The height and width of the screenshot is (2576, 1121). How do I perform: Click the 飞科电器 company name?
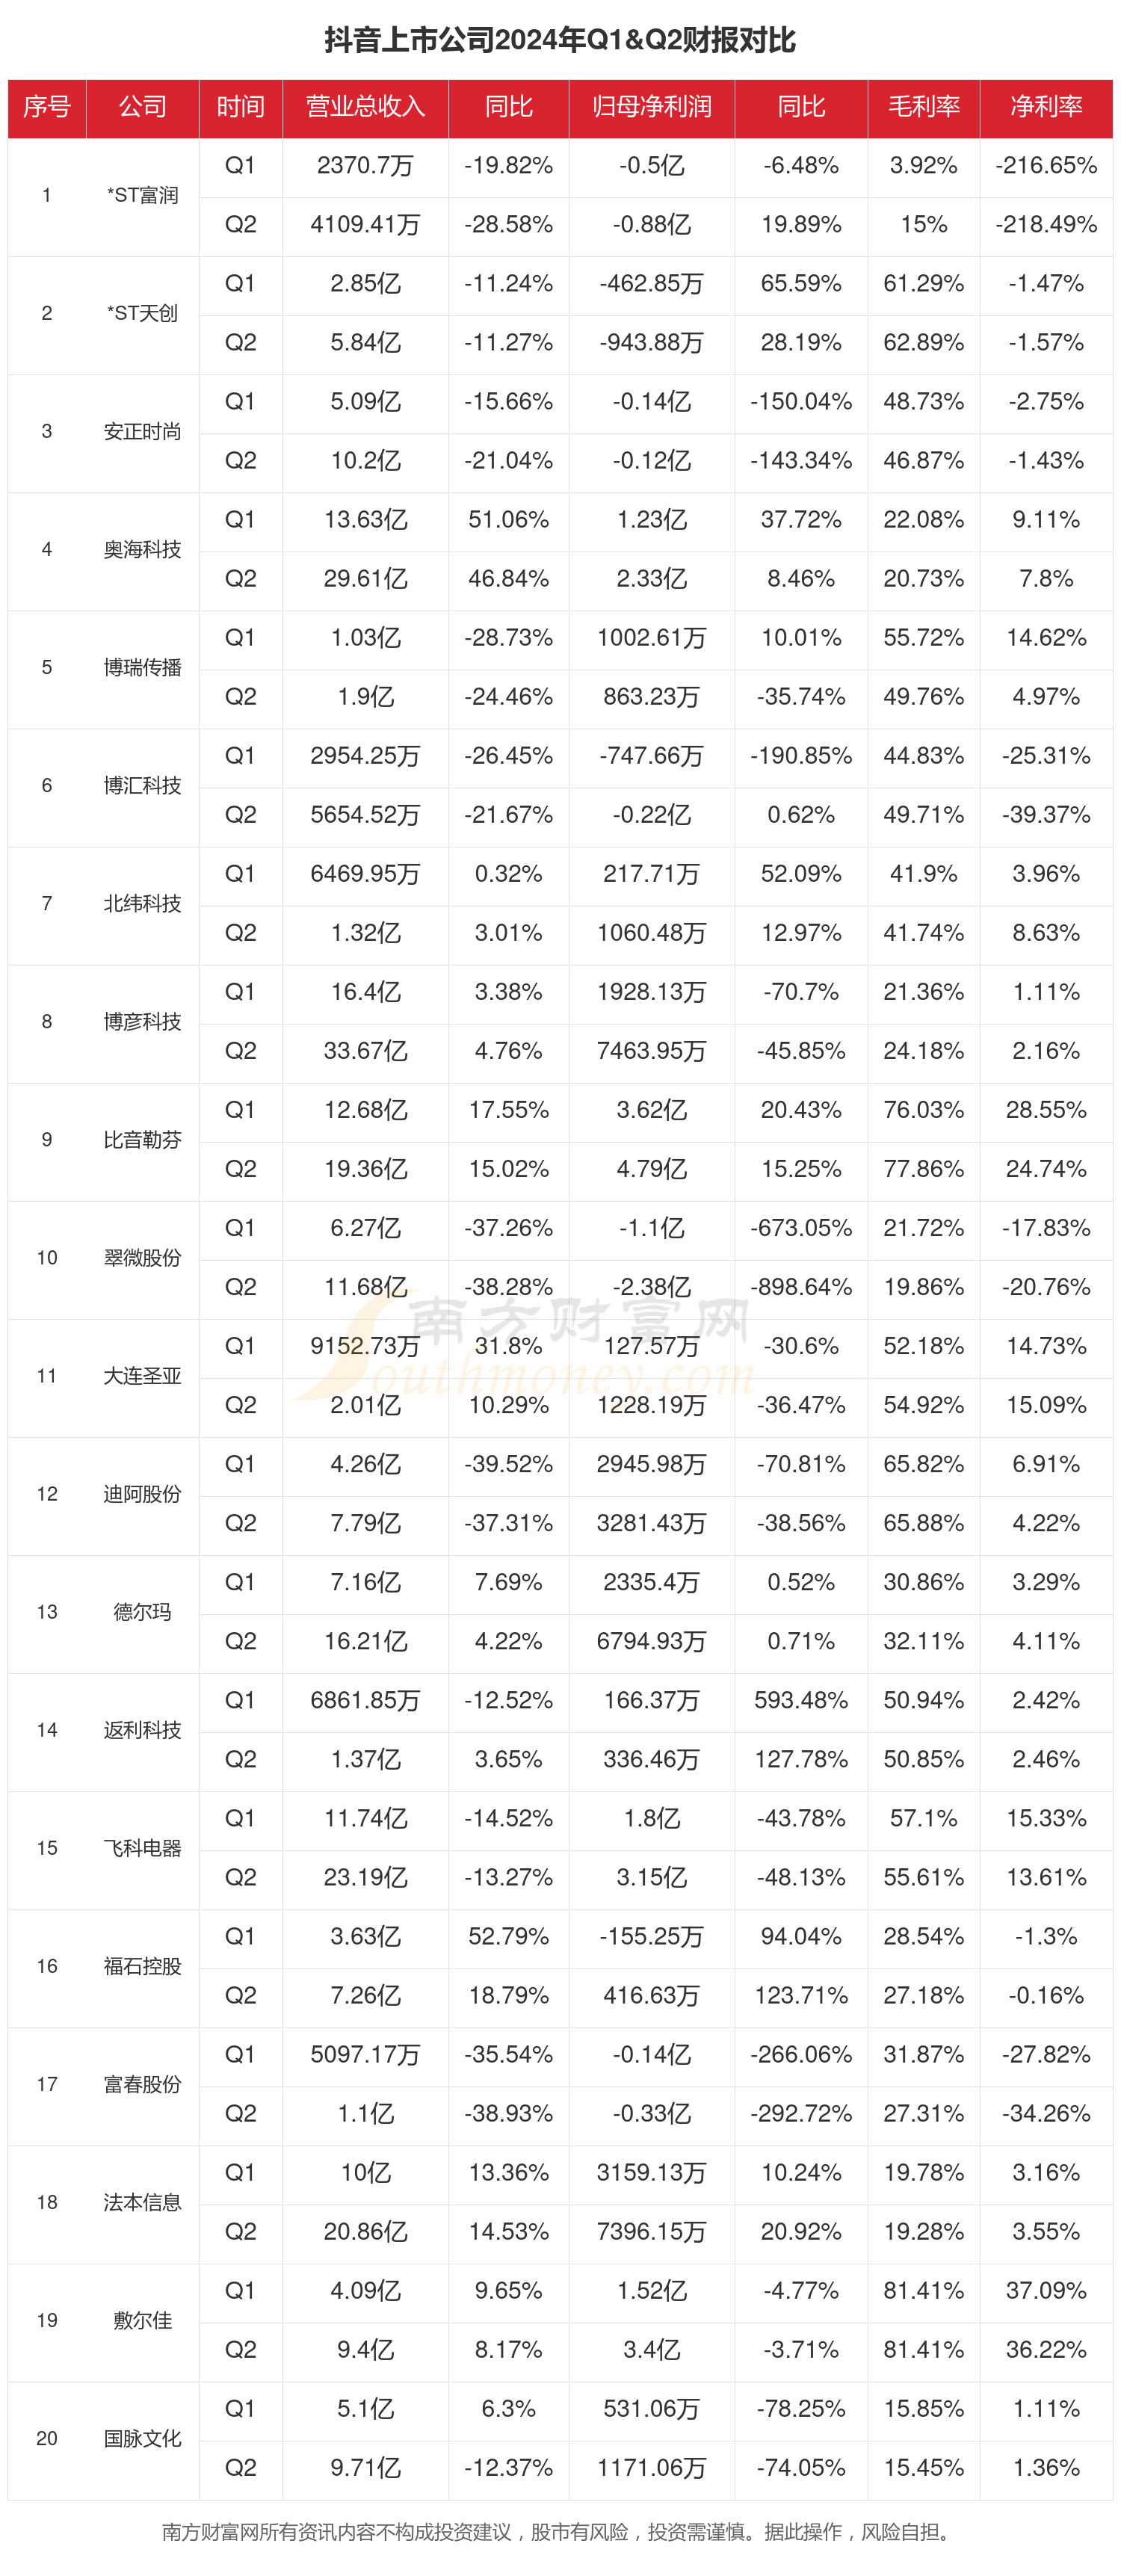[142, 1847]
